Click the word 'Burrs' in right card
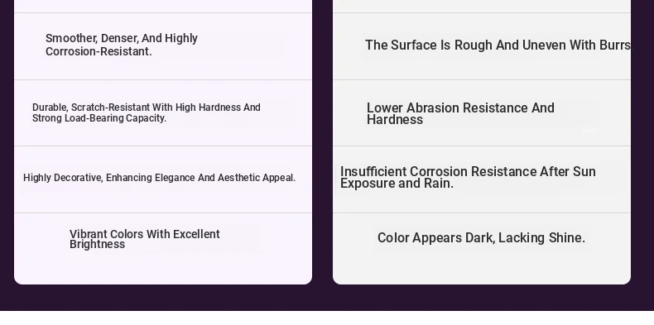Viewport: 654px width, 325px height. click(616, 45)
